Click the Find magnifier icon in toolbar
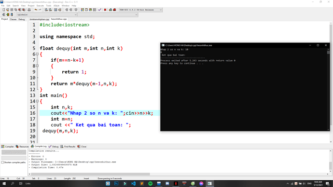This screenshot has height=187, width=333. point(46,10)
